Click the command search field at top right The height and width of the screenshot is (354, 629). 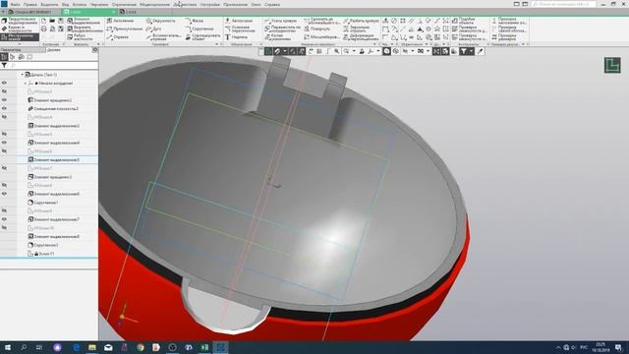point(563,4)
